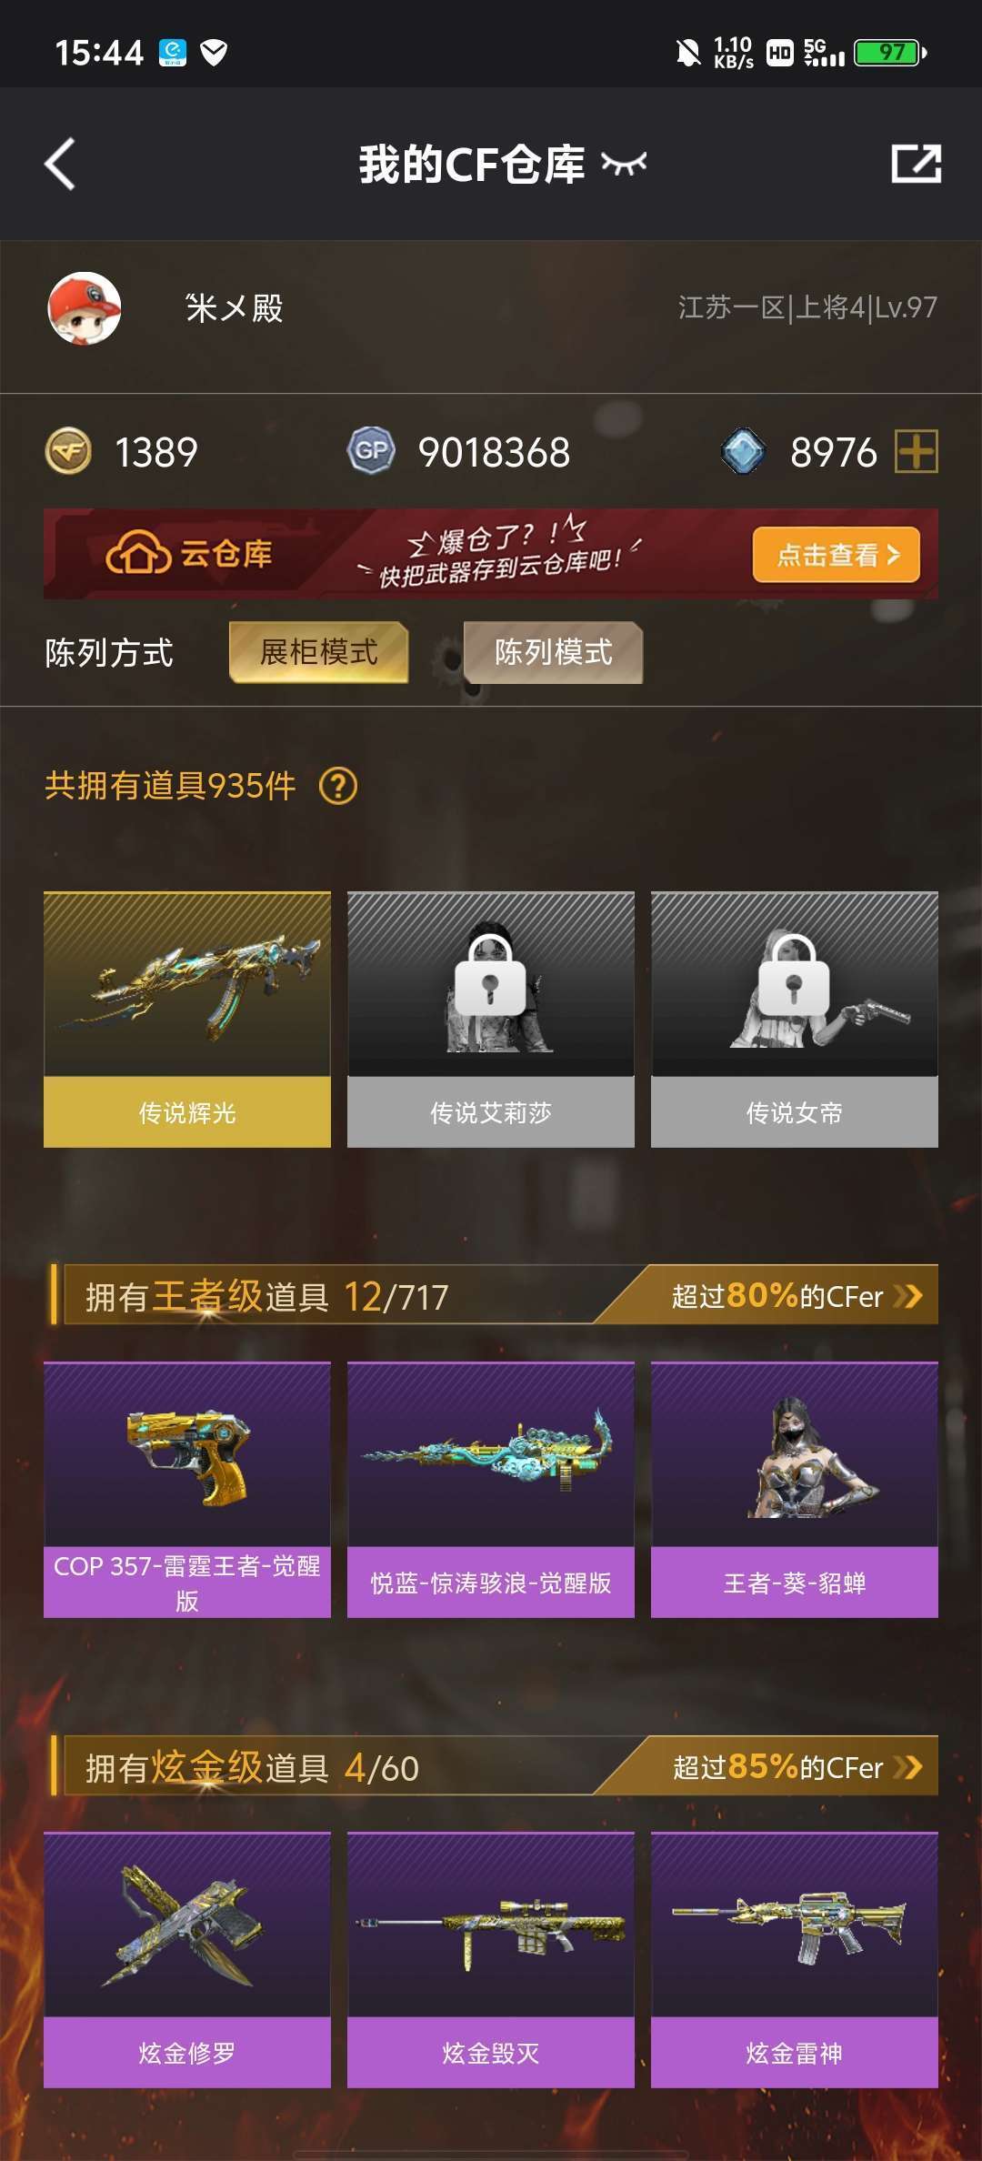Screen dimensions: 982x2161
Task: Tap the blue diamond currency icon
Action: point(743,451)
